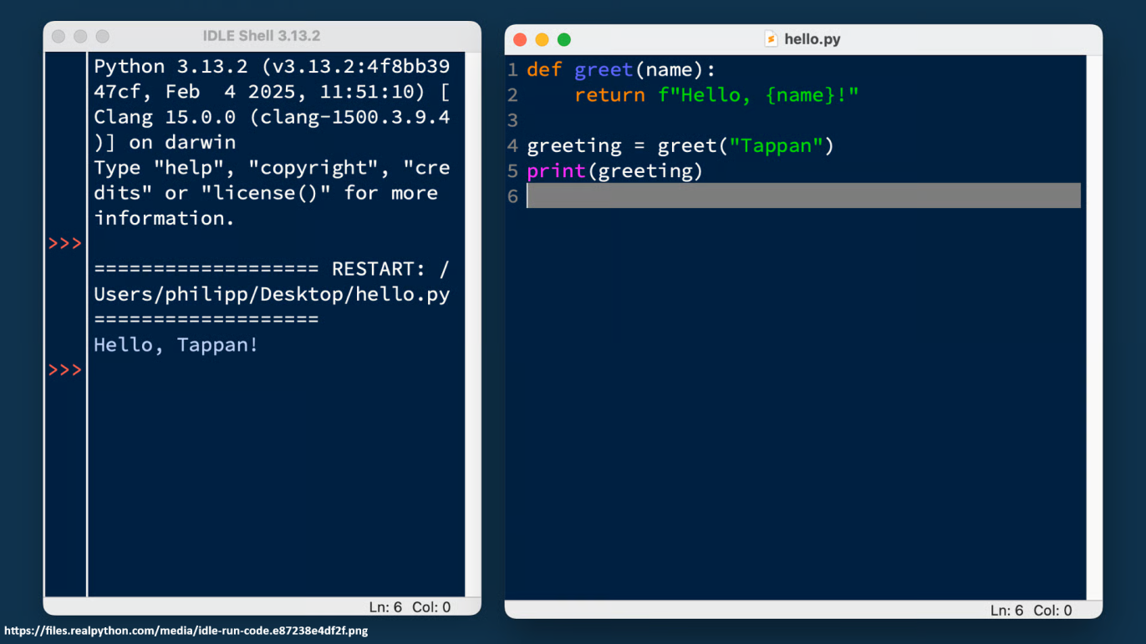Viewport: 1146px width, 644px height.
Task: Click the "Hello, Tappan!" output in shell
Action: [x=176, y=345]
